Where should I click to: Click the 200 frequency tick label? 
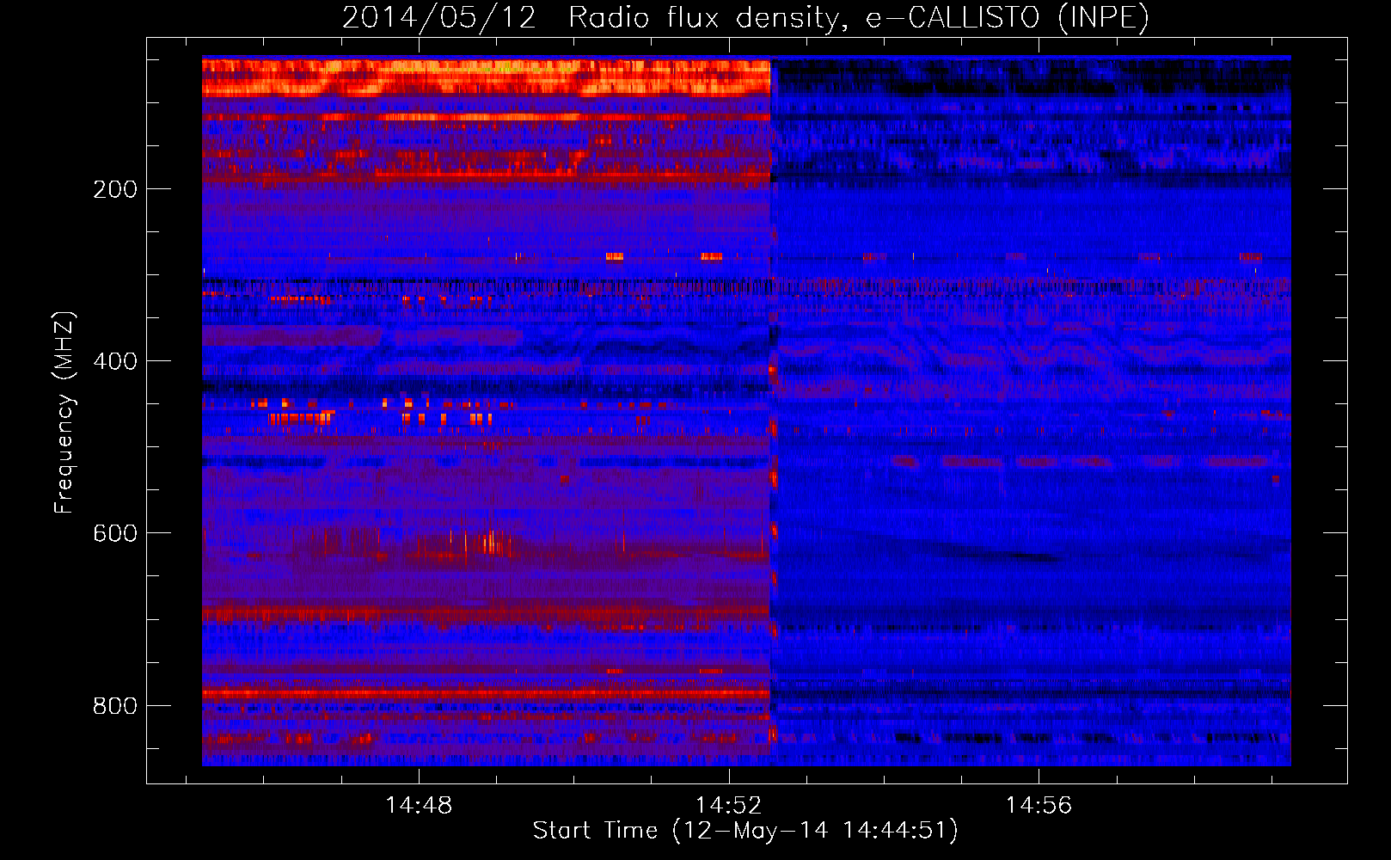coord(115,189)
